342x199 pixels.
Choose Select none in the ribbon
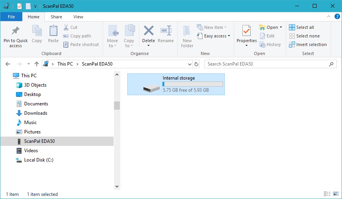coord(304,36)
